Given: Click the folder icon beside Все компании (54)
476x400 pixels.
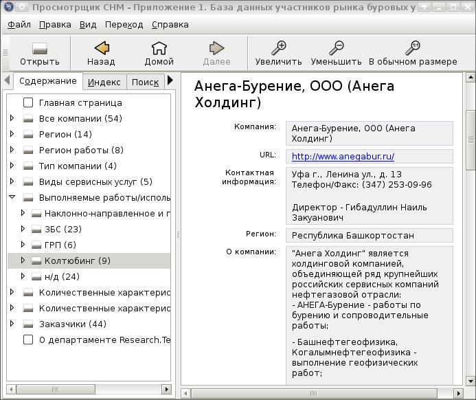Looking at the screenshot, I should coord(28,118).
